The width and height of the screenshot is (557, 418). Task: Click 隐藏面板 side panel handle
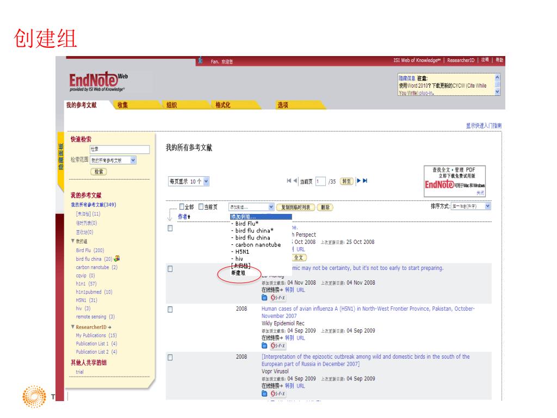pyautogui.click(x=61, y=157)
